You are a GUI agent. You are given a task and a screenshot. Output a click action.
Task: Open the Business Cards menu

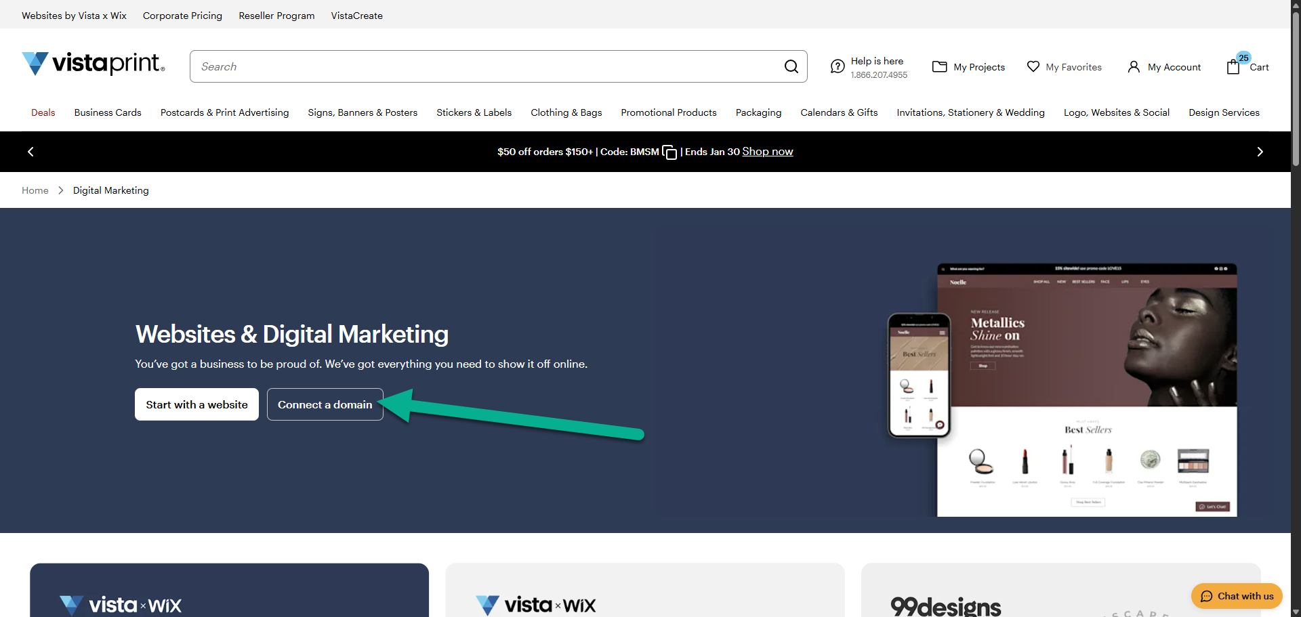[108, 112]
